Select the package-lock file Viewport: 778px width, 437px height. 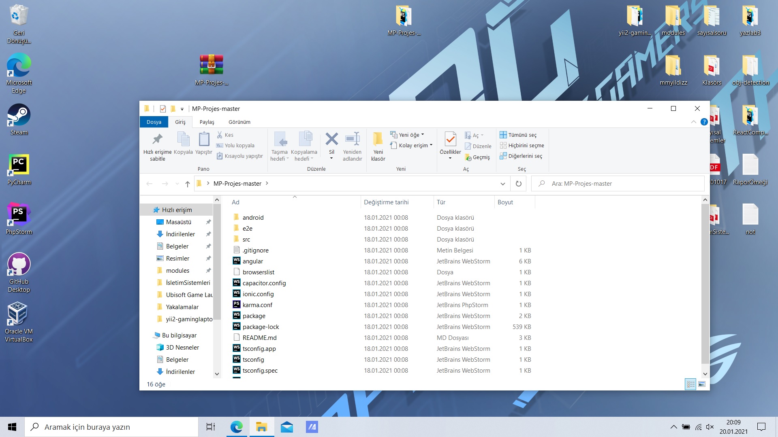tap(261, 327)
